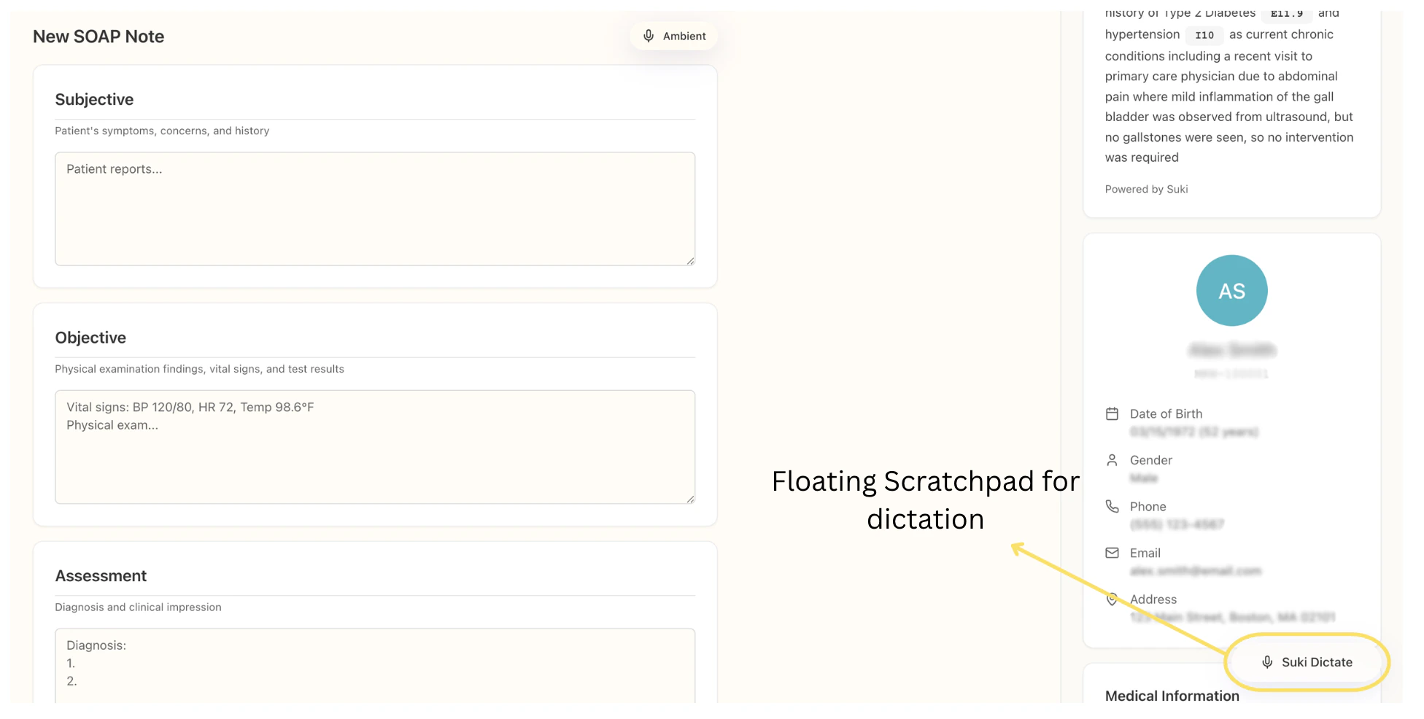This screenshot has height=719, width=1424.
Task: Start ambient recording with the Ambient button
Action: click(673, 36)
